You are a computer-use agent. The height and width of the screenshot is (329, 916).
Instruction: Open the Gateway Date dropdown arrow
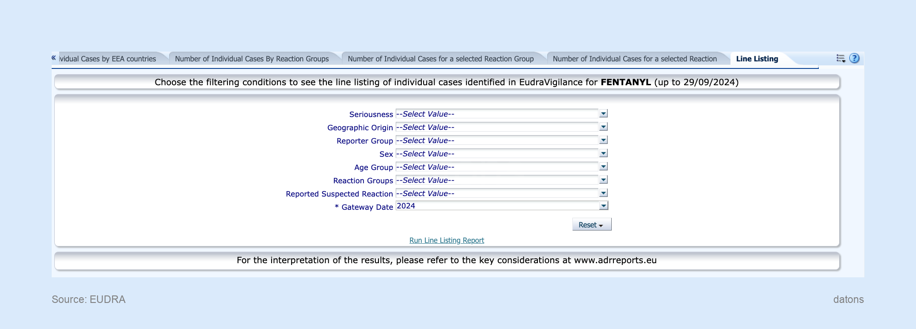pyautogui.click(x=603, y=206)
